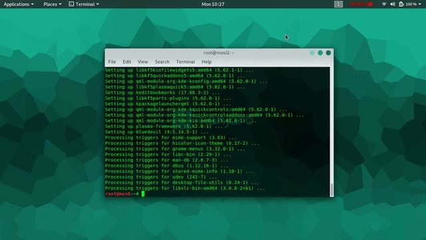Viewport: 426px width, 240px height.
Task: Click line 'Setting up plasma-framework'
Action: [164, 126]
